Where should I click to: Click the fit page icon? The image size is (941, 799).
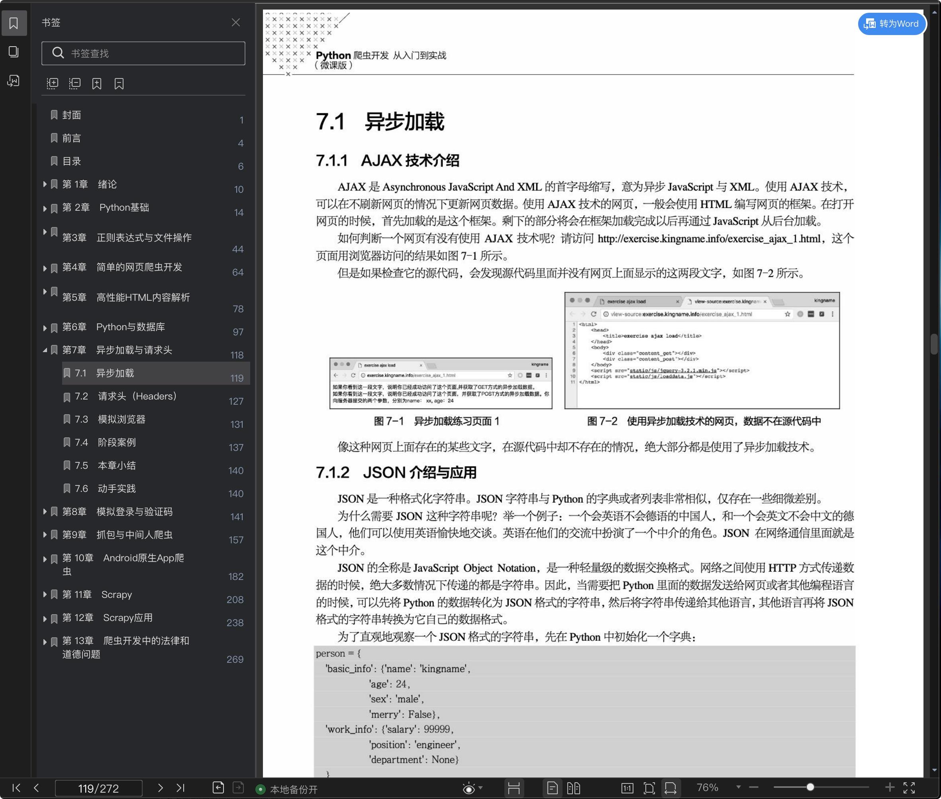(649, 788)
